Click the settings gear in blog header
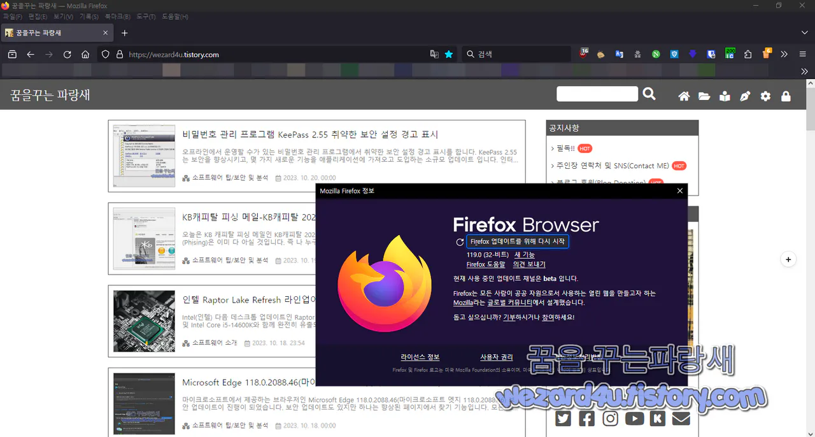Viewport: 815px width, 437px height. pyautogui.click(x=765, y=96)
